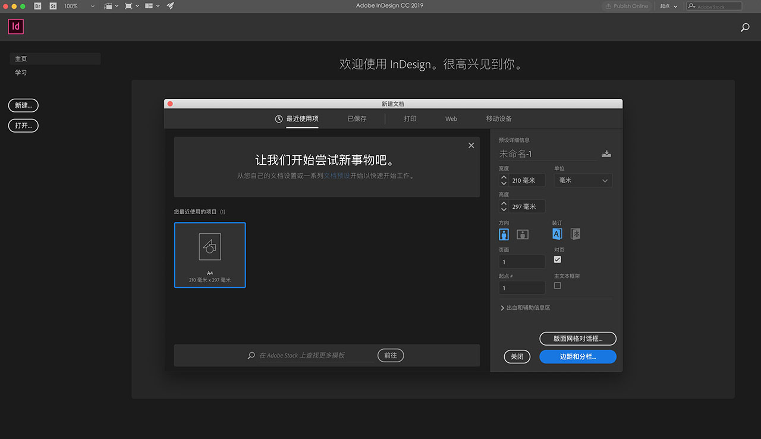761x439 pixels.
Task: Select the A4 recent preset thumbnail
Action: pyautogui.click(x=210, y=255)
